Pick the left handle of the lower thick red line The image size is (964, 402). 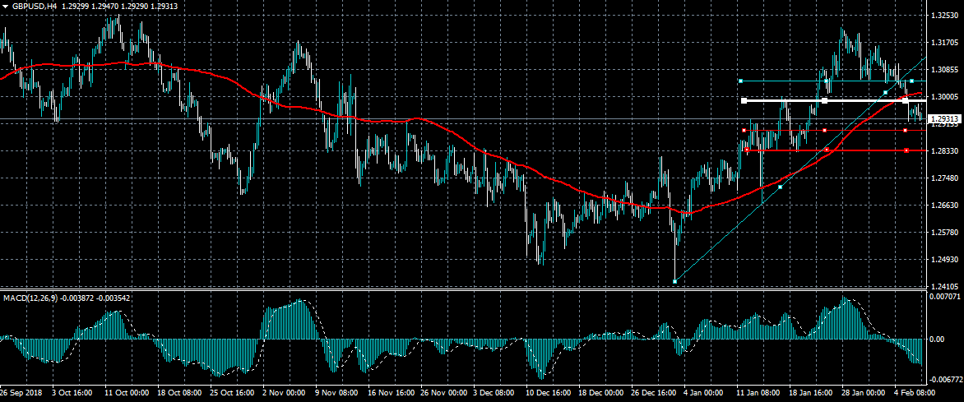coord(747,150)
